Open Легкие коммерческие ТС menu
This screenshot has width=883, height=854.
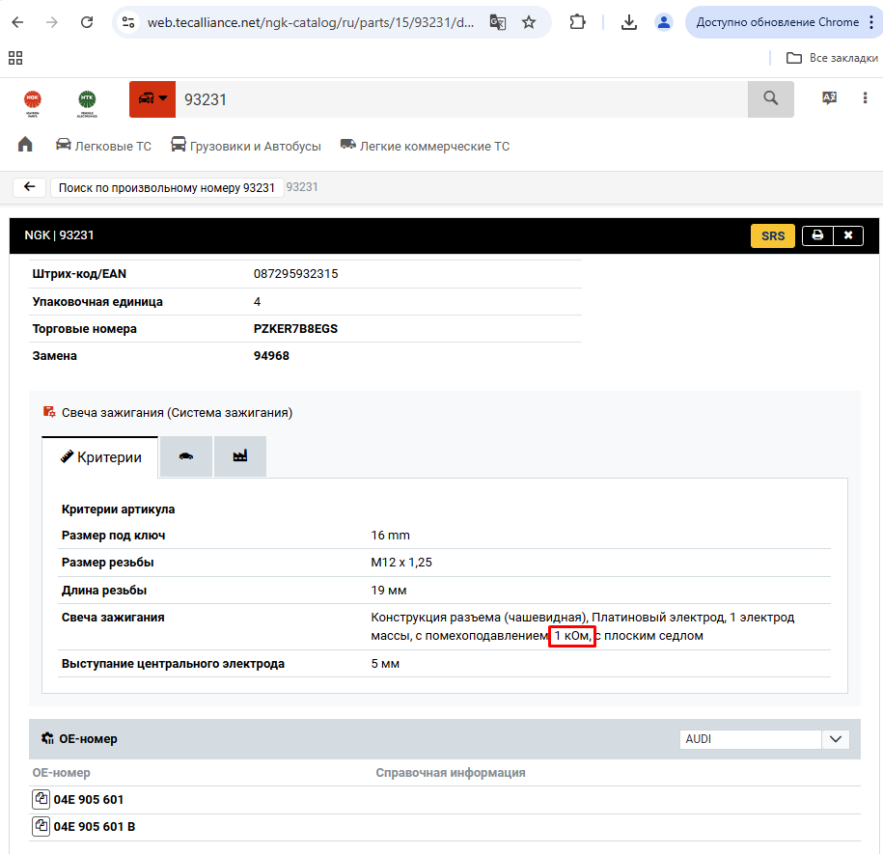pos(426,146)
